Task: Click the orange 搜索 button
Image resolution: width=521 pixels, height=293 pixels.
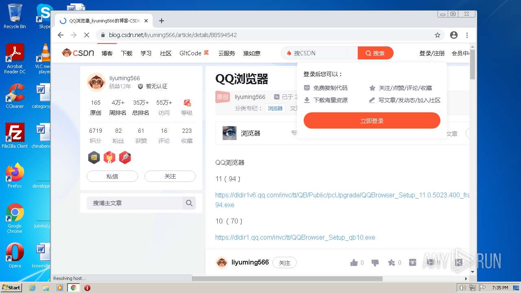Action: click(x=375, y=53)
